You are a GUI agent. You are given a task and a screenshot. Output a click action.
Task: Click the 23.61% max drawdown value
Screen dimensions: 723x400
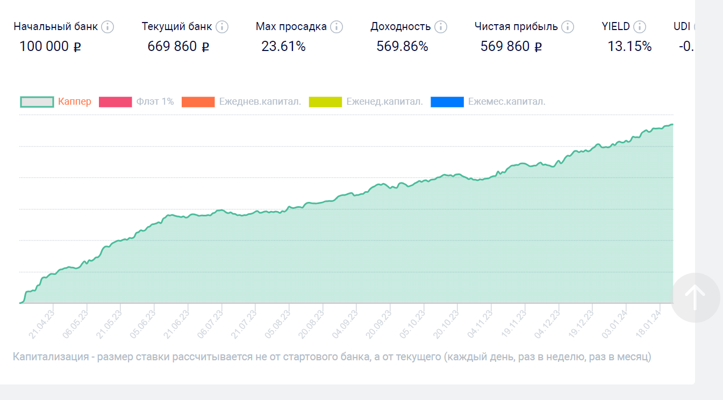[283, 47]
